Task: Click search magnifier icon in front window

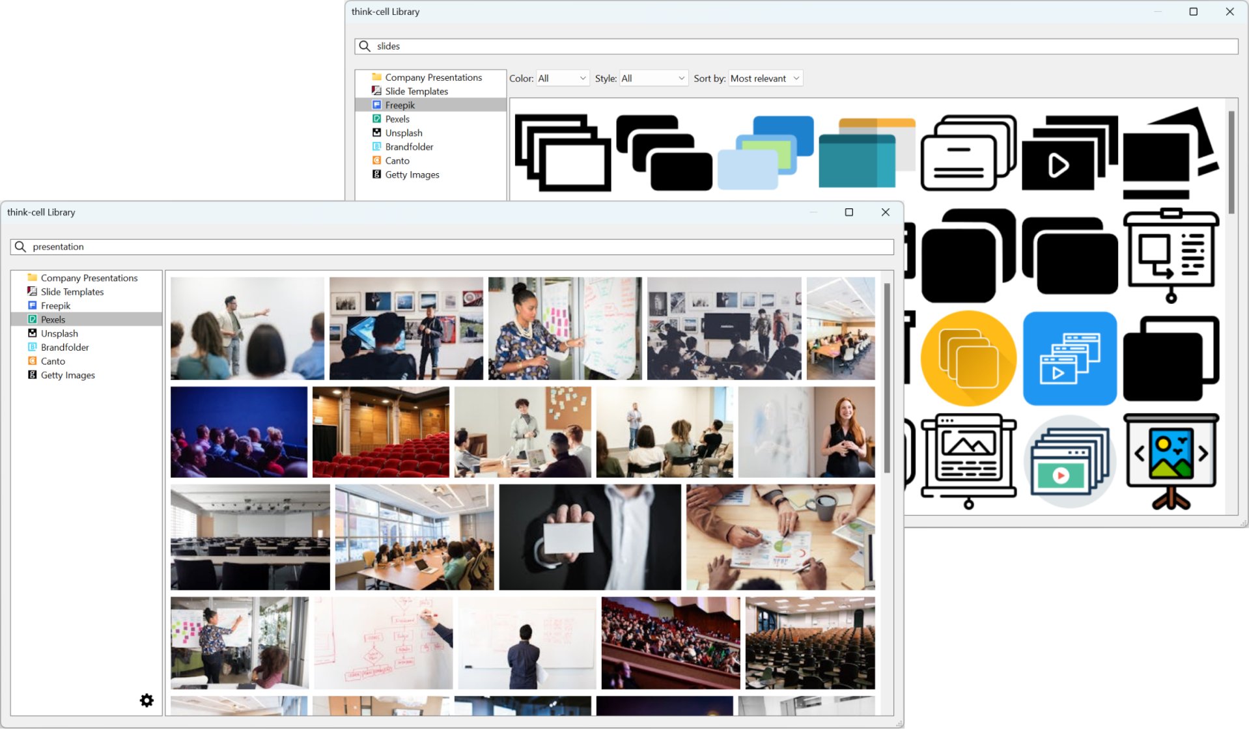Action: click(20, 247)
